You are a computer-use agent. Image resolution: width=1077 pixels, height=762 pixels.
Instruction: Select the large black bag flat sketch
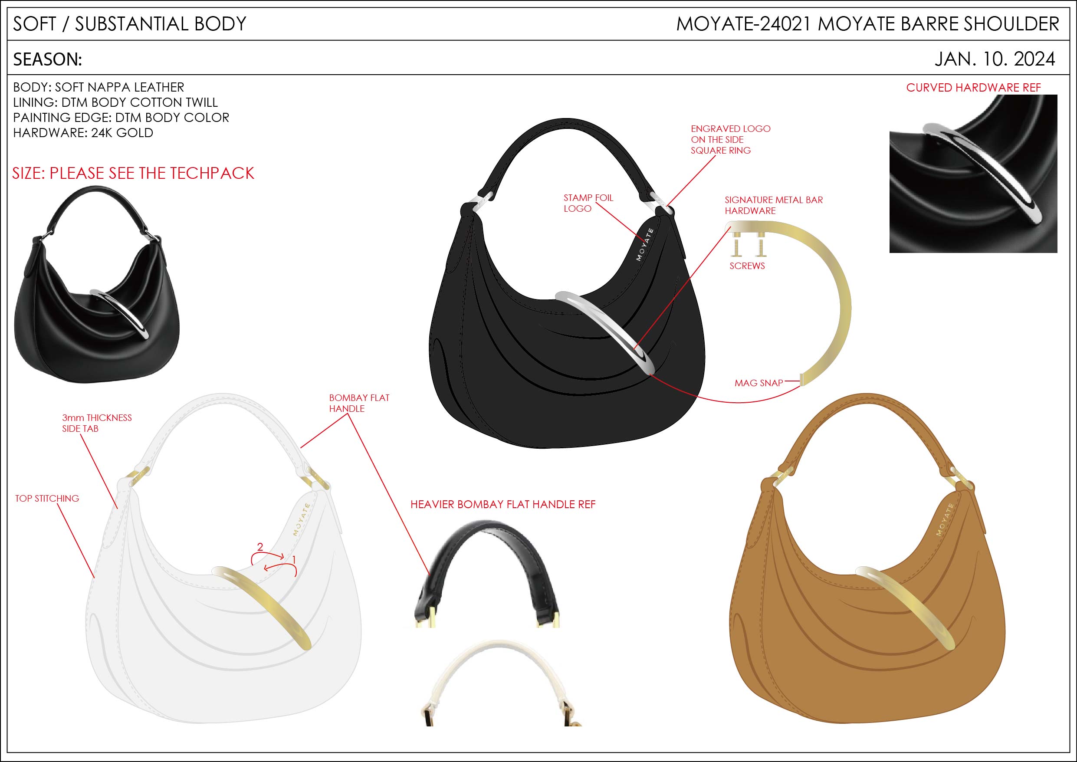[567, 283]
